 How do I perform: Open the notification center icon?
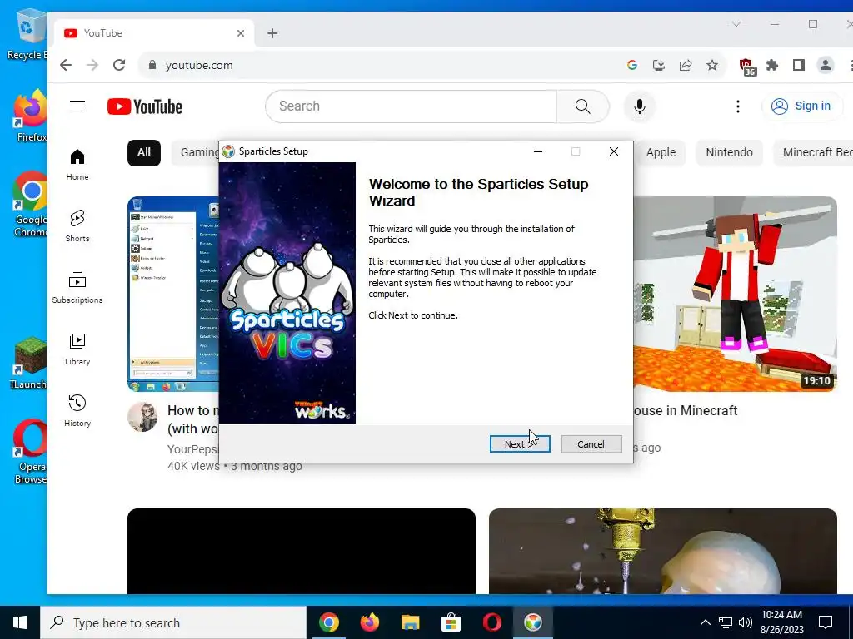(826, 622)
